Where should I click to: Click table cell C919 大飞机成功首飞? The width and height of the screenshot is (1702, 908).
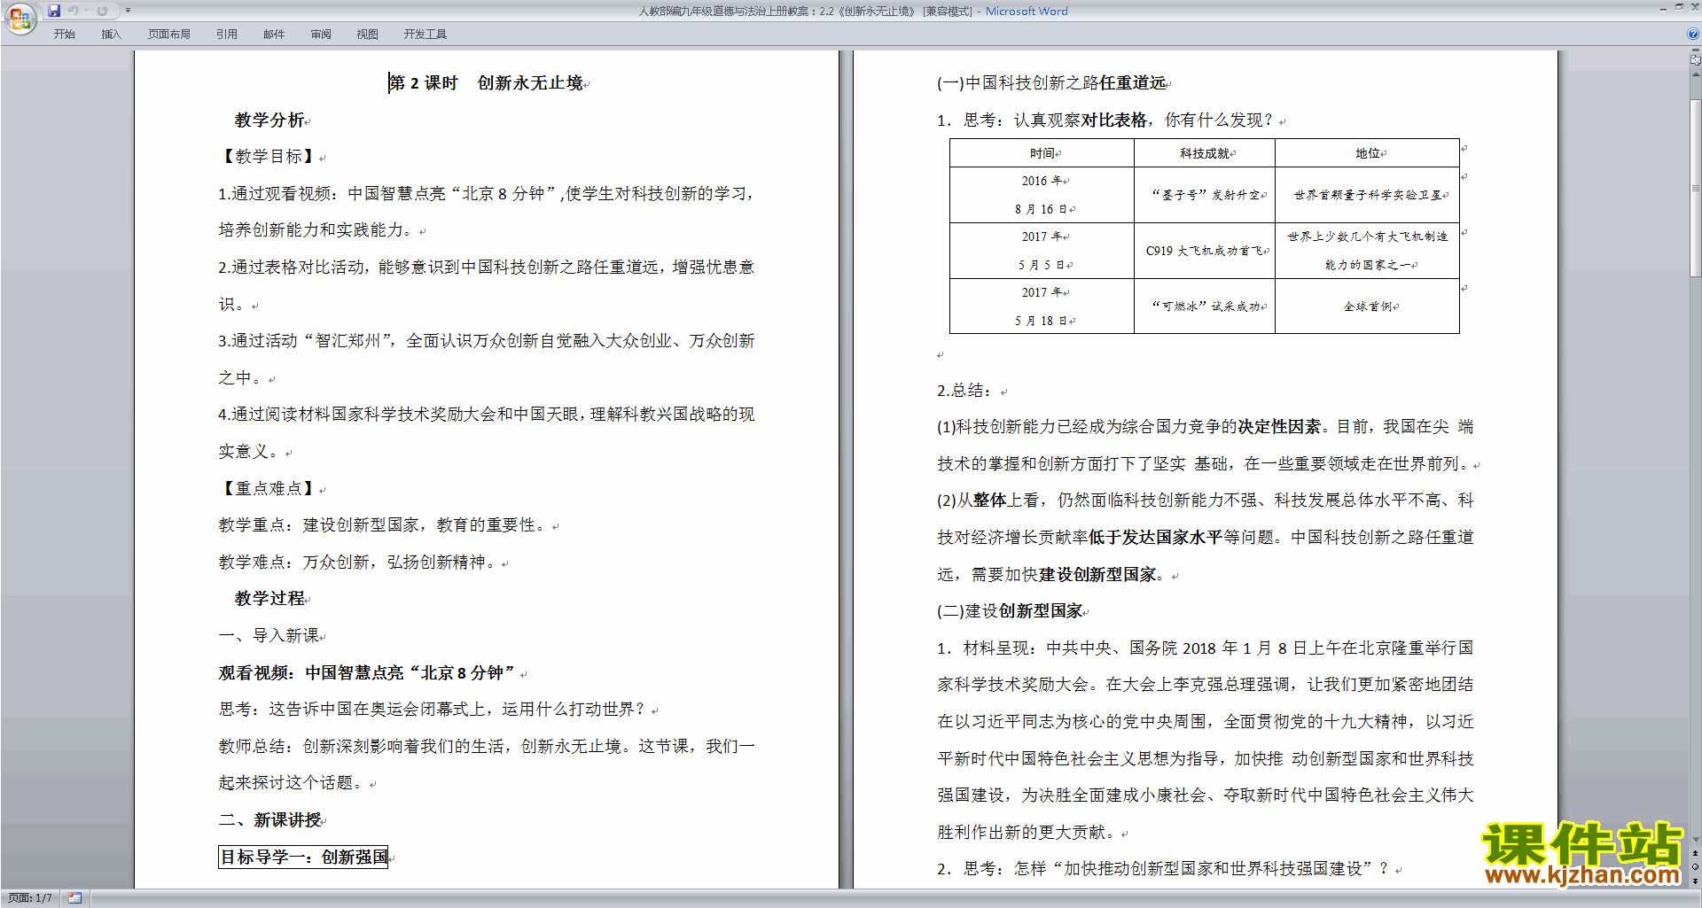click(1205, 251)
